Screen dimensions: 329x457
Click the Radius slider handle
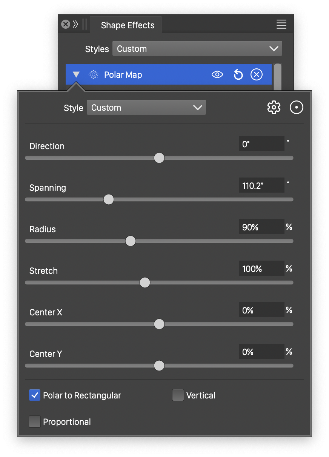(x=131, y=241)
